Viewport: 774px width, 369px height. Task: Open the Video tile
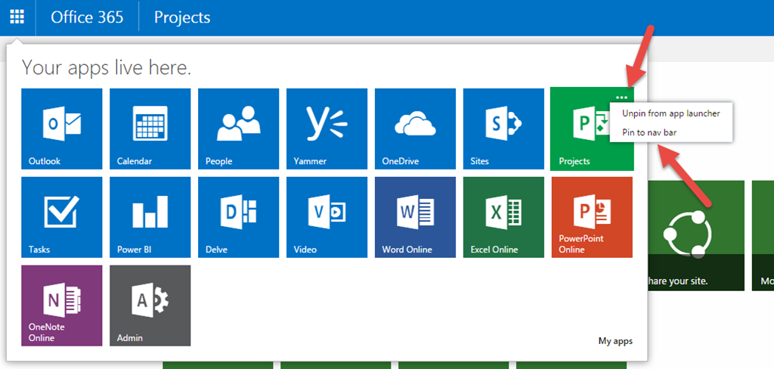click(x=327, y=217)
